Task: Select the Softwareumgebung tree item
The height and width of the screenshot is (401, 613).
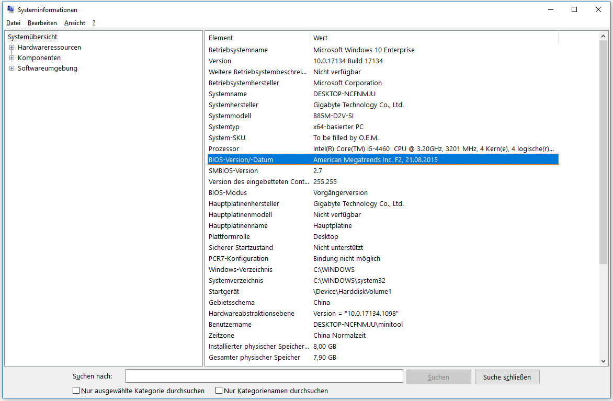Action: [x=47, y=68]
